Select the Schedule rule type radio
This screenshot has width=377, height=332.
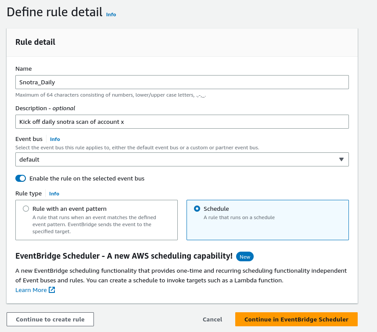click(197, 209)
